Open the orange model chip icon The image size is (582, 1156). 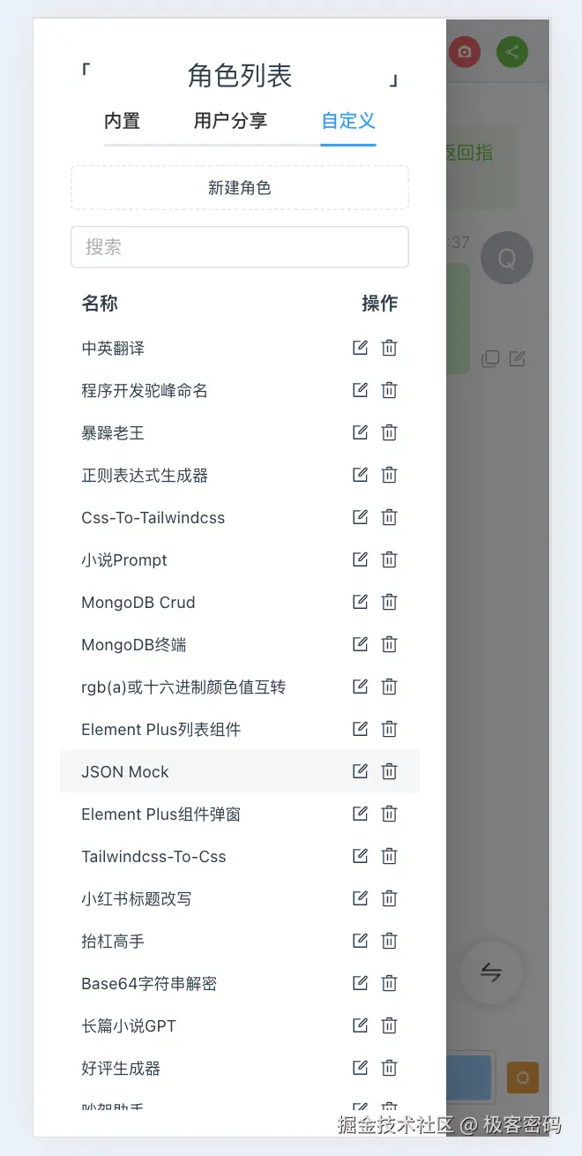click(522, 1077)
